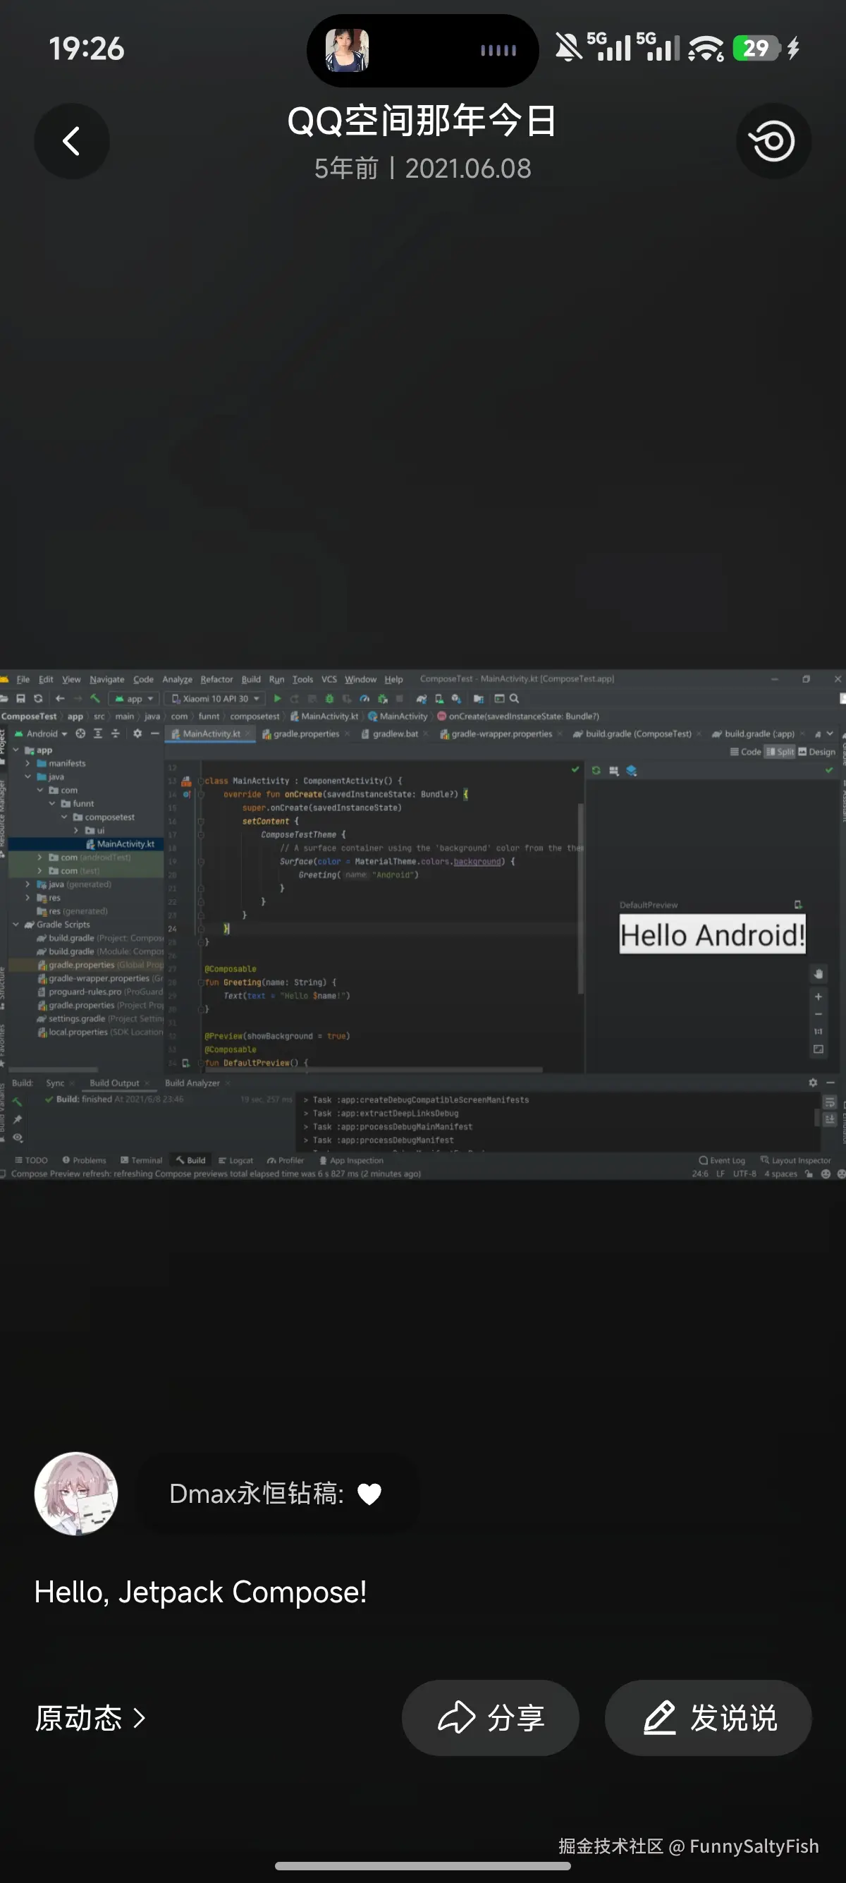Open the Dmax永恒钻稿 profile avatar

click(76, 1494)
